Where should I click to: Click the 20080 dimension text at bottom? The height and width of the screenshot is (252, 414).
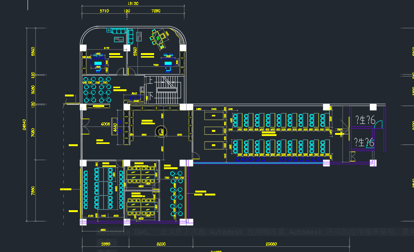271,244
